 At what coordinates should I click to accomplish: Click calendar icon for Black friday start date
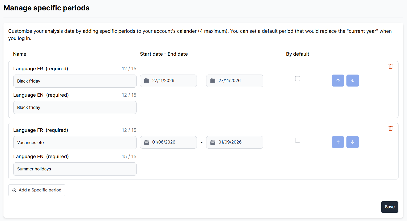[x=147, y=81]
